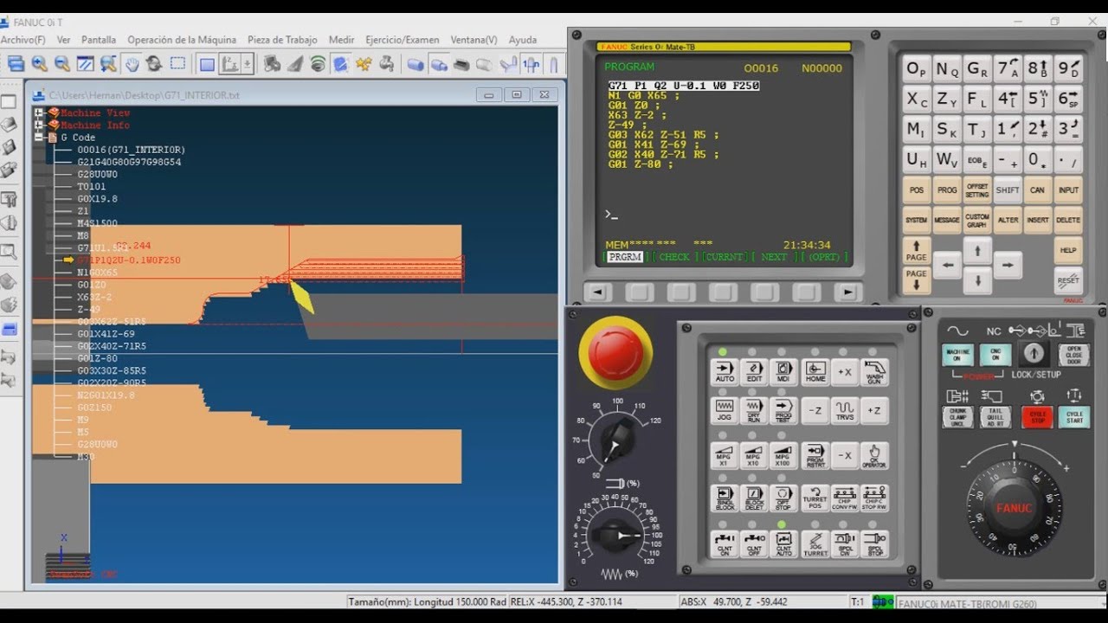The width and height of the screenshot is (1108, 623).
Task: Click the CYCLE START button
Action: [x=1074, y=418]
